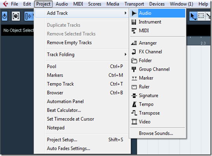Add an FX Channel track

click(158, 52)
